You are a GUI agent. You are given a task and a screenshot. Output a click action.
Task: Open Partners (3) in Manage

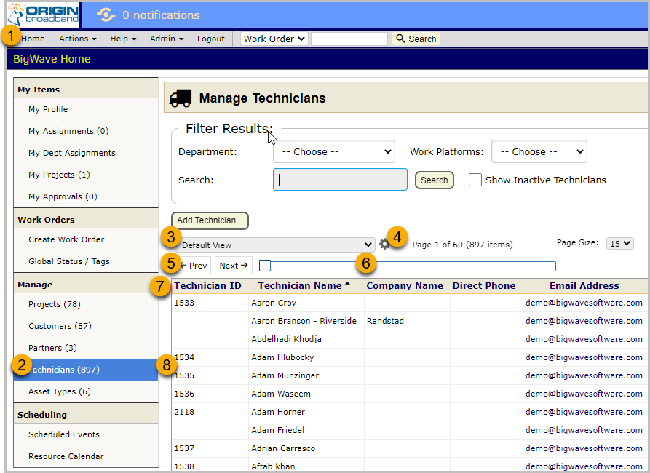pos(52,348)
